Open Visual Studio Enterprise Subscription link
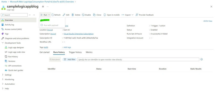215x91 pixels. pos(79,34)
